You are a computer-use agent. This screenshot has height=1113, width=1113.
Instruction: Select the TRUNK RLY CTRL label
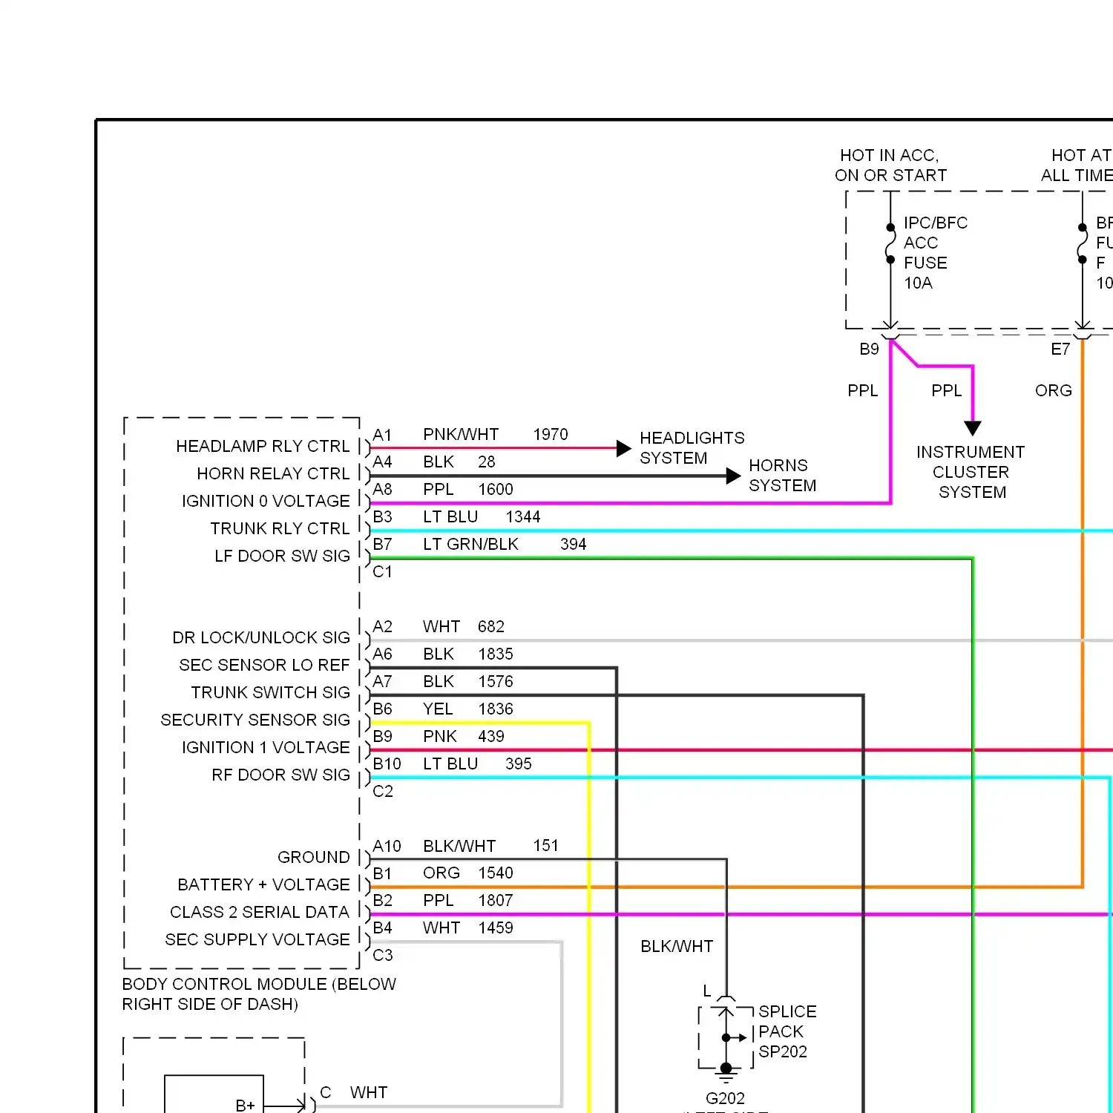pyautogui.click(x=280, y=528)
